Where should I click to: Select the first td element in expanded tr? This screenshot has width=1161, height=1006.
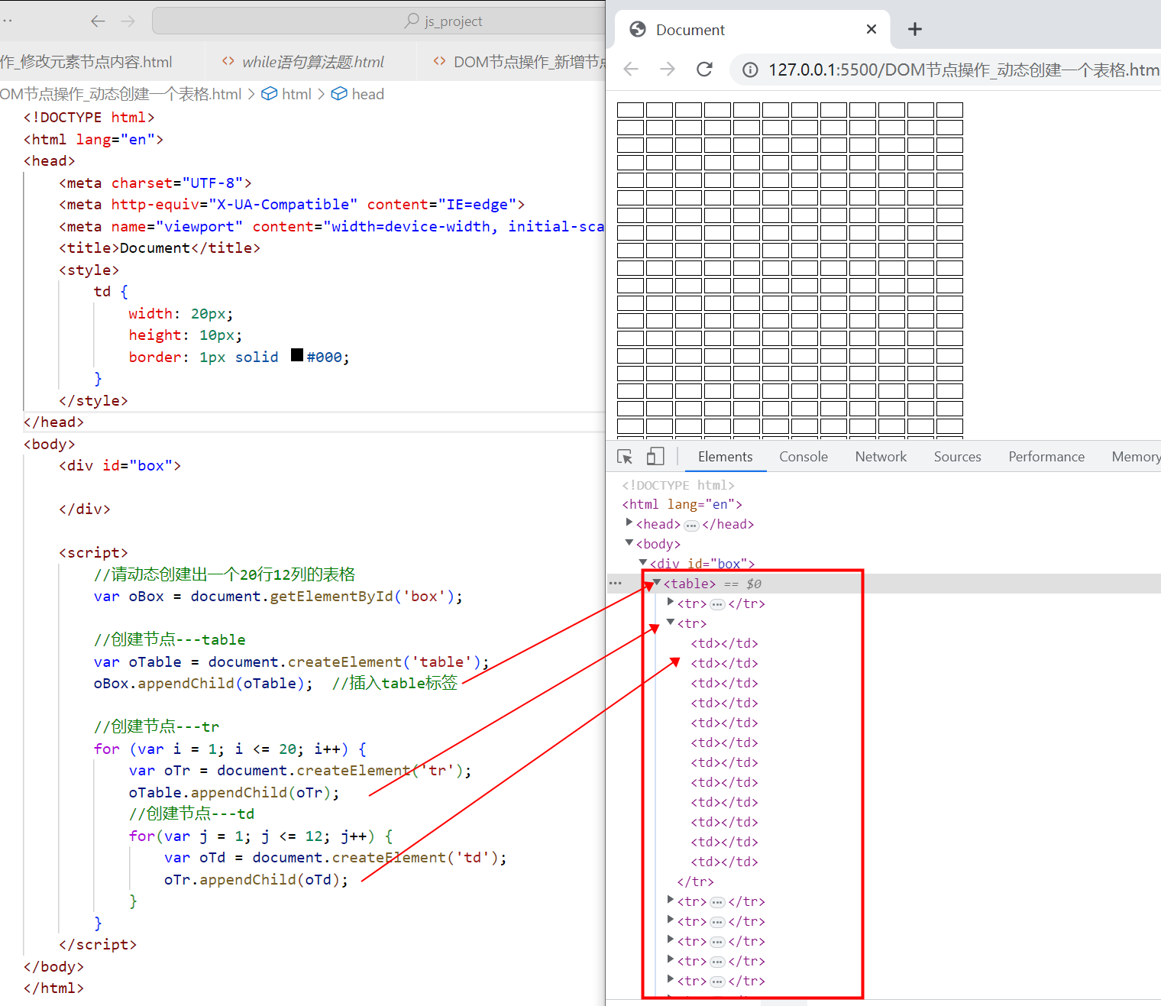[x=724, y=643]
